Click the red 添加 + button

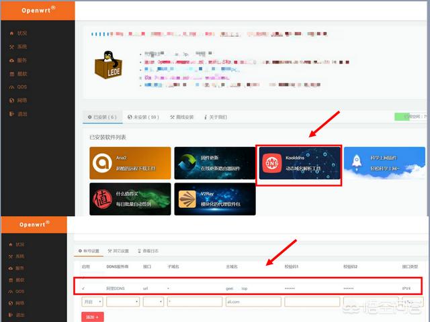point(93,317)
